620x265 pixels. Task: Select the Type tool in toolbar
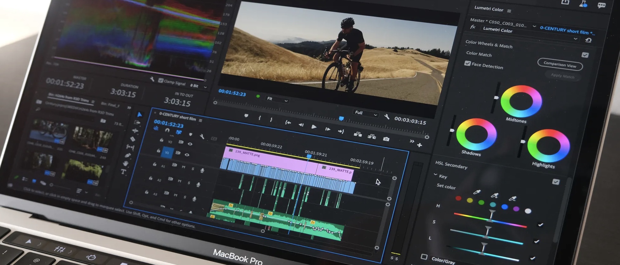(124, 172)
